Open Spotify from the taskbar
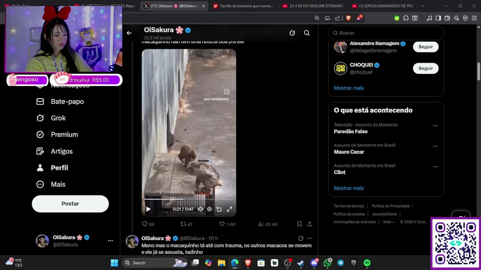The height and width of the screenshot is (270, 481). pos(367,263)
